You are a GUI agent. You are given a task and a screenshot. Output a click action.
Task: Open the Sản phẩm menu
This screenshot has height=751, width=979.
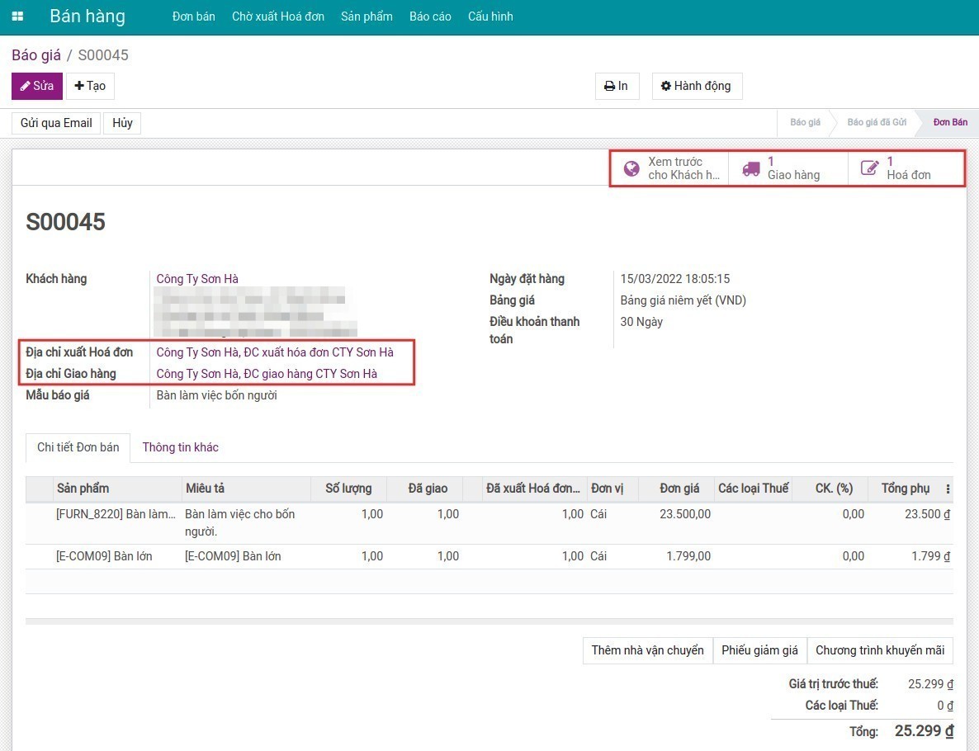[x=367, y=17]
